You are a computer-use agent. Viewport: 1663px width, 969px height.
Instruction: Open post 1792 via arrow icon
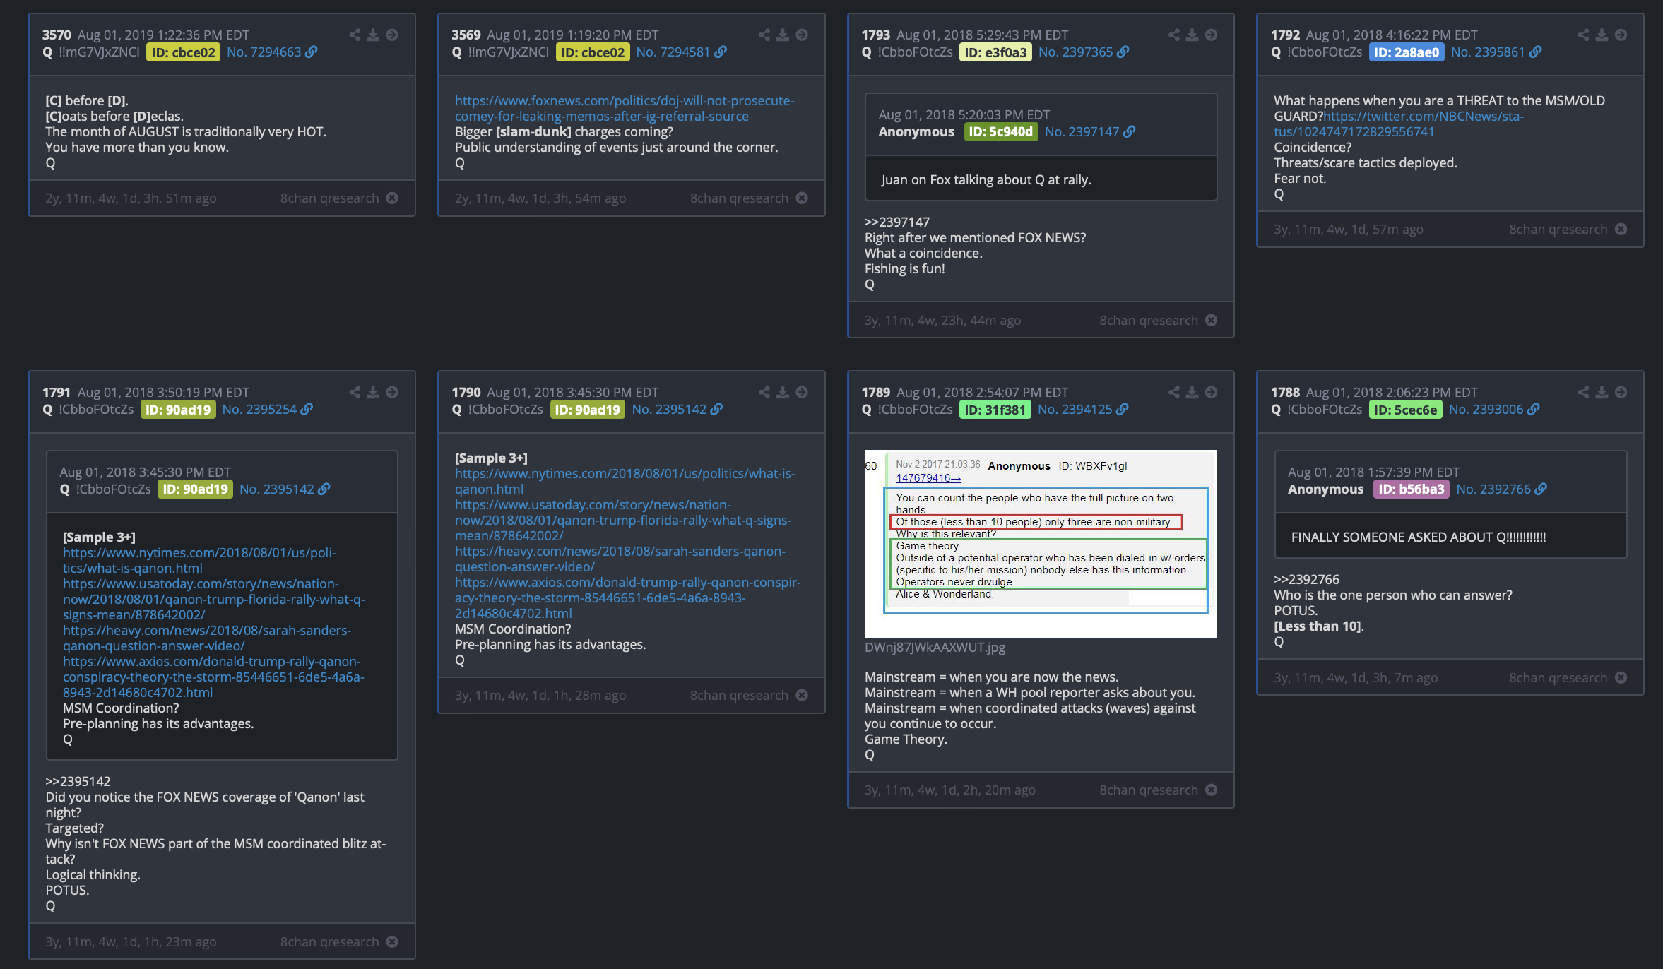tap(1621, 35)
